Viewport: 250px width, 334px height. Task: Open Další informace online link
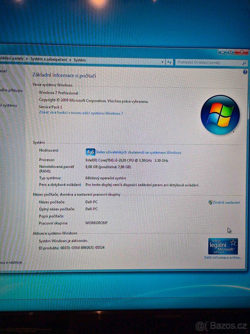coord(223,257)
